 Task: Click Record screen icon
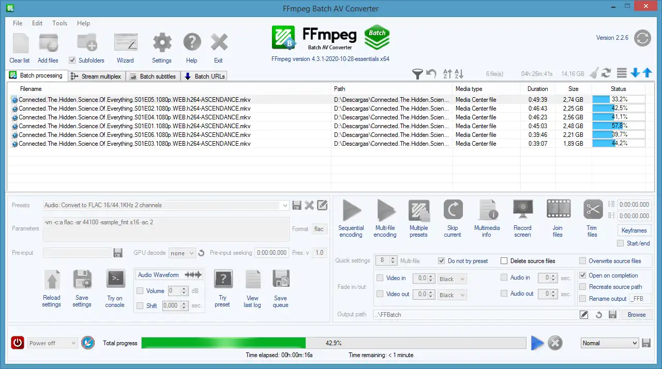pos(523,210)
